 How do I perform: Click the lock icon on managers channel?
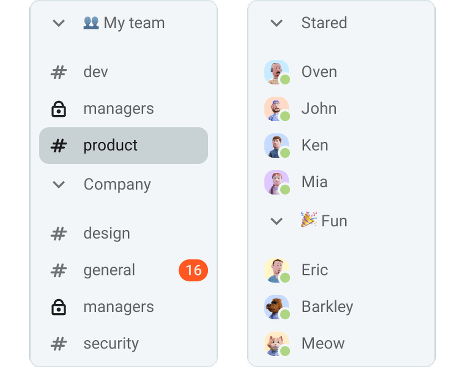(59, 109)
